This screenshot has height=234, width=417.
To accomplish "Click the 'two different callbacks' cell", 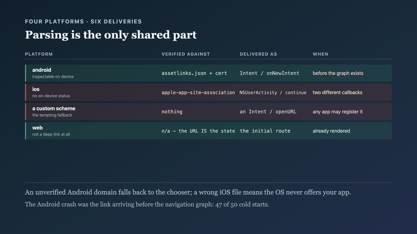I will [337, 93].
